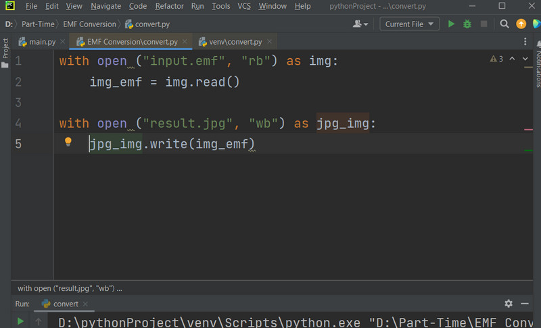The width and height of the screenshot is (541, 328).
Task: Open the Current File run configuration dropdown
Action: pos(409,24)
